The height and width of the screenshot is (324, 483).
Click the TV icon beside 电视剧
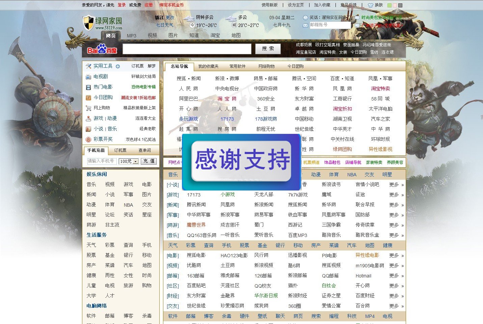[x=88, y=77]
